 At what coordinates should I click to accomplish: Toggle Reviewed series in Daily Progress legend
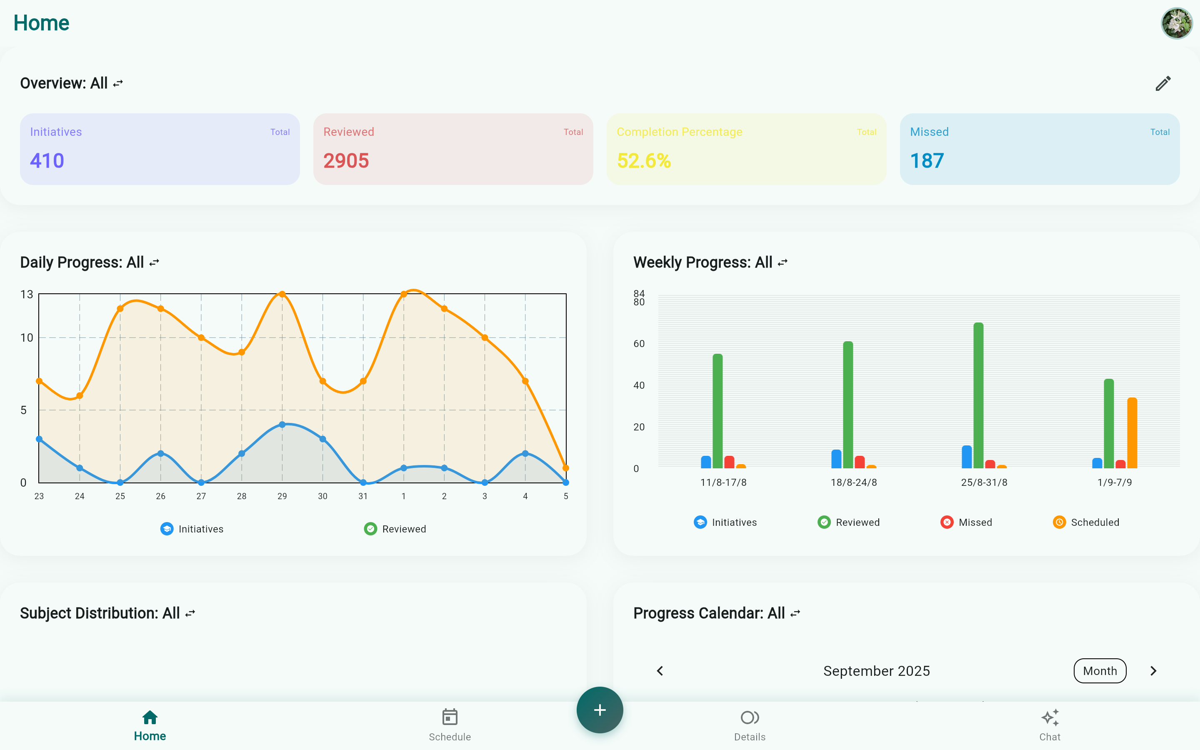click(x=395, y=529)
